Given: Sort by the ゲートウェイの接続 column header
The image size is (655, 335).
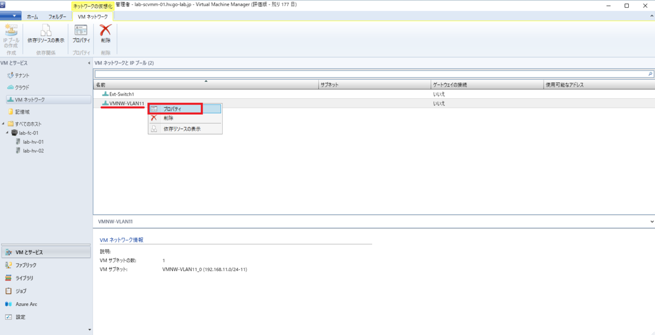Looking at the screenshot, I should (487, 85).
